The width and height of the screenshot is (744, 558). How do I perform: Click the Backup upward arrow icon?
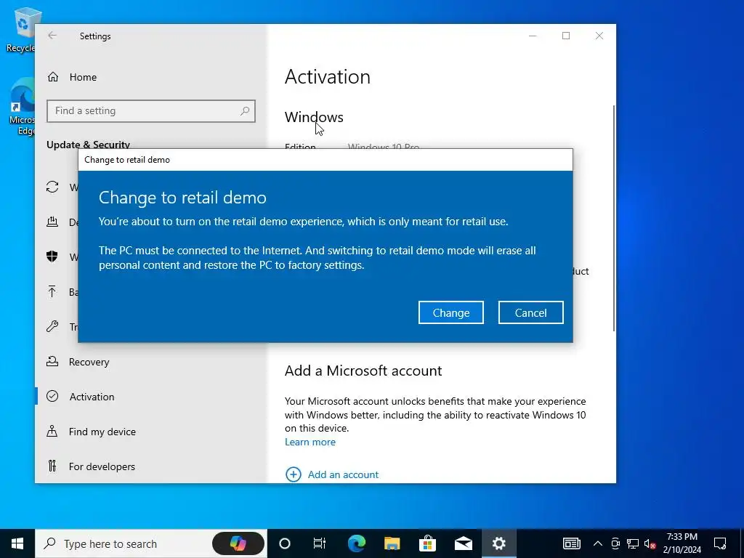pyautogui.click(x=52, y=291)
